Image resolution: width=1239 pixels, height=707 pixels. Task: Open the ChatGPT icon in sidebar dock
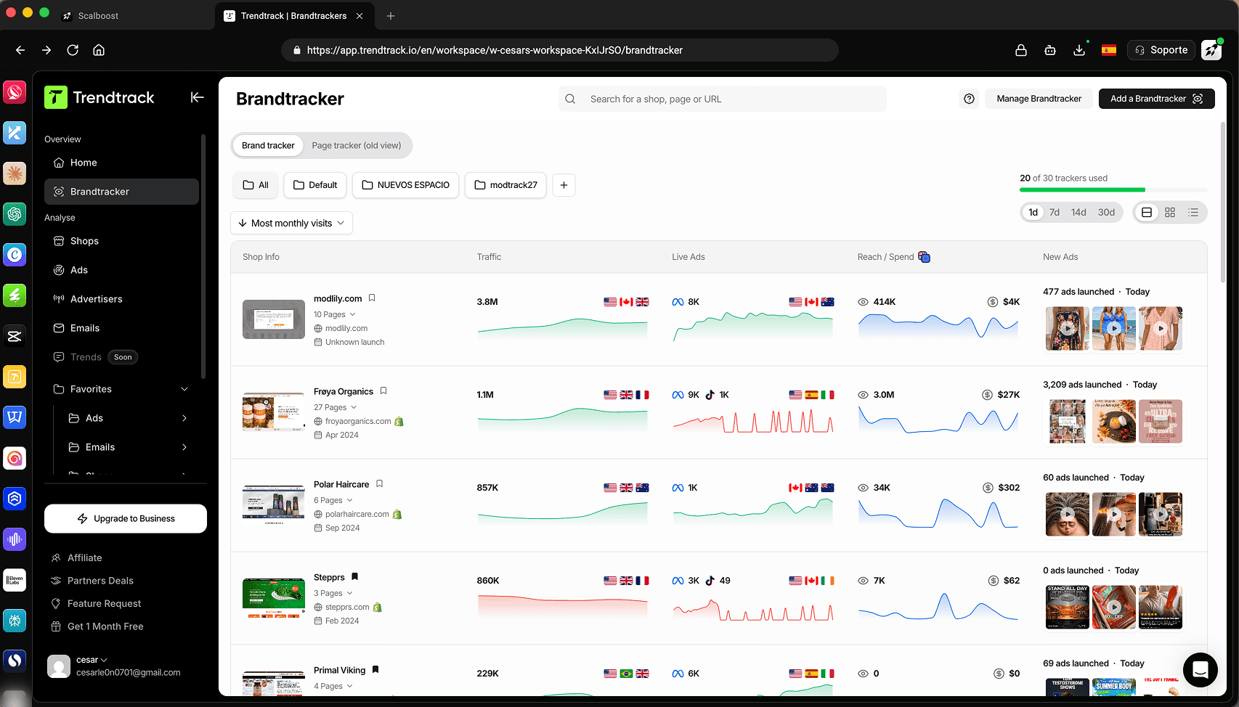coord(15,214)
